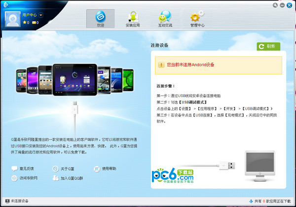Click the 意见反馈 speech bubble icon

pyautogui.click(x=13, y=169)
